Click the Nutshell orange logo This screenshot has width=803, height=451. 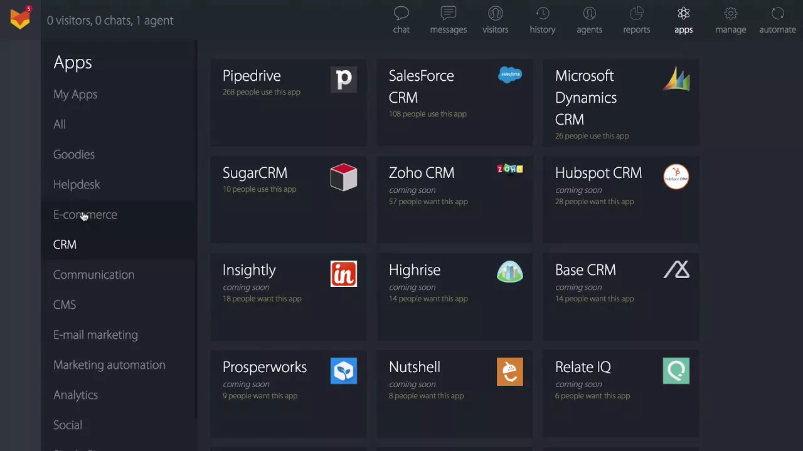click(x=510, y=371)
